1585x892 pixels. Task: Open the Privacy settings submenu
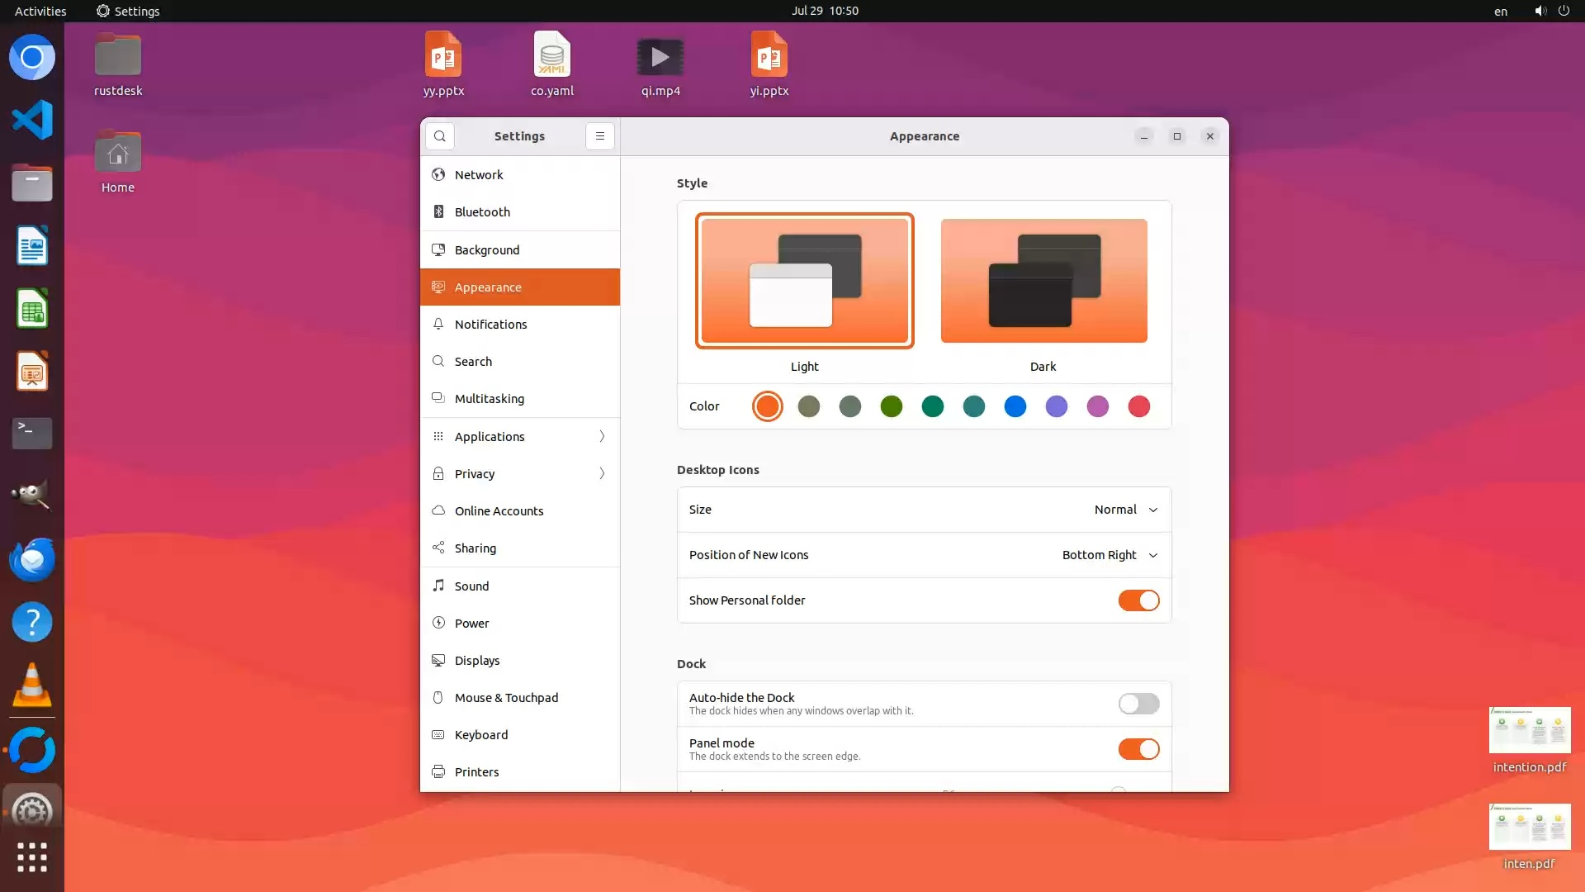point(520,474)
